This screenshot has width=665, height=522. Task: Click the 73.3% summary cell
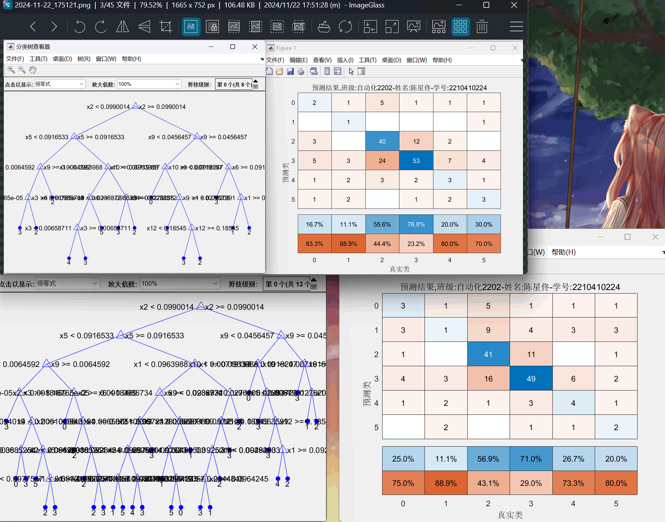coord(573,483)
